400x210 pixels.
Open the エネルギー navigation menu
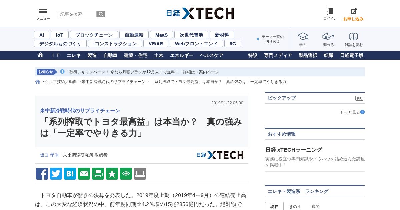(x=182, y=55)
